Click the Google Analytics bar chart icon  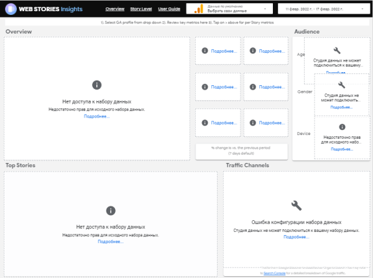[x=198, y=9]
